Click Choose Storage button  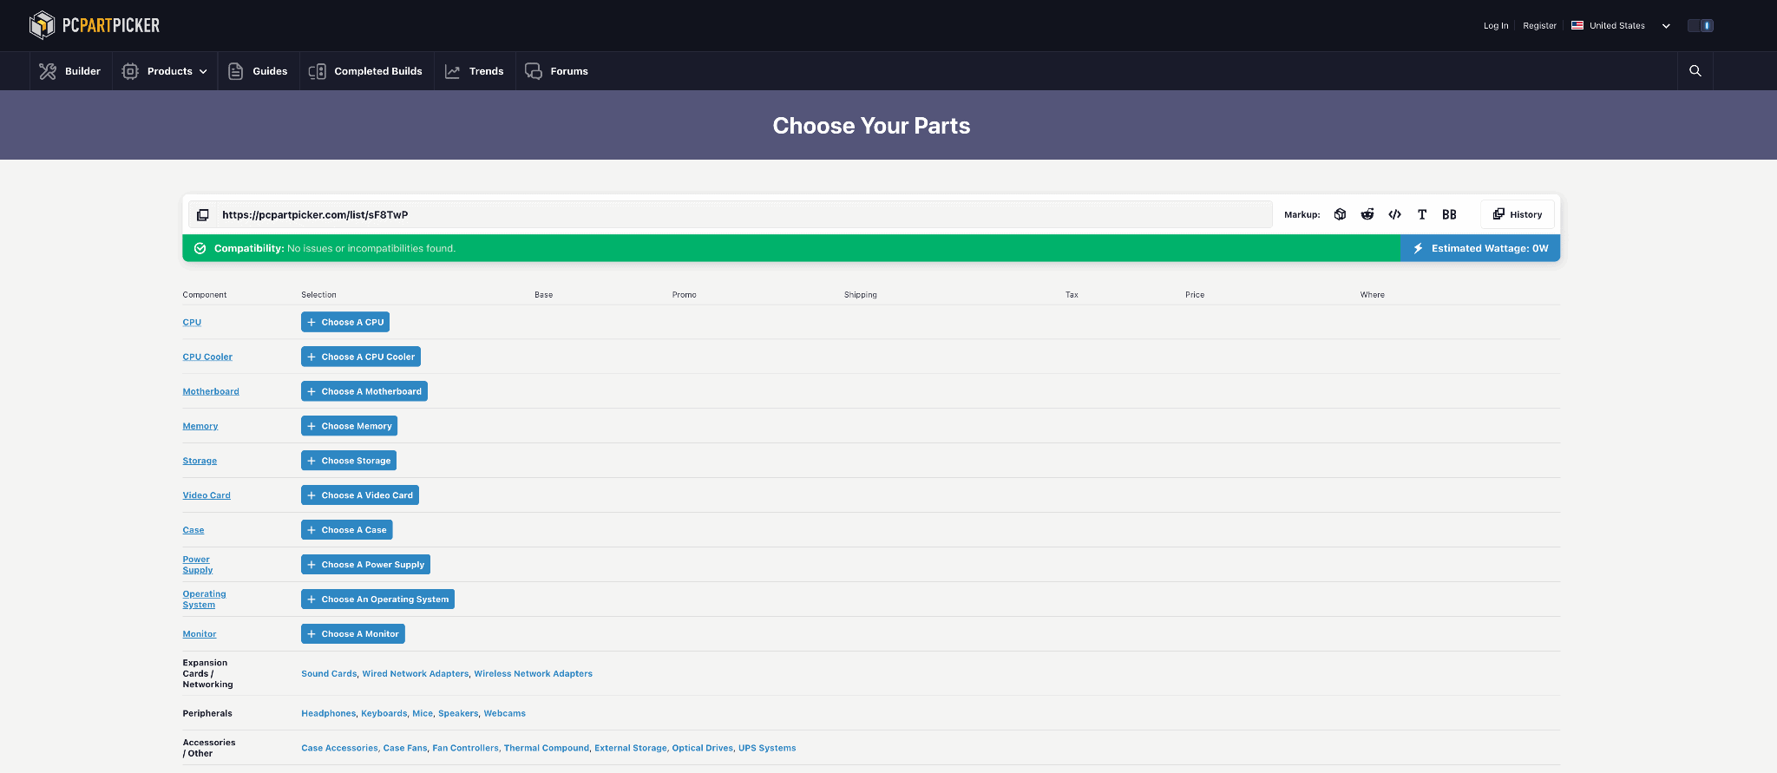pos(349,461)
